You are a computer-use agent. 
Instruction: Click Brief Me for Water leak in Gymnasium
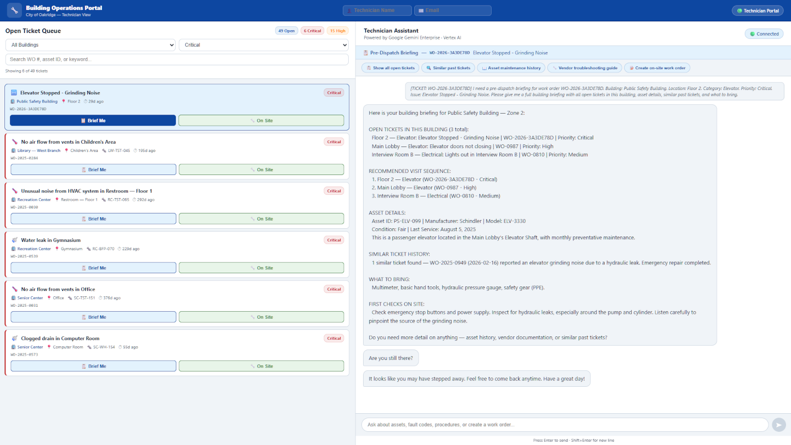(x=93, y=268)
